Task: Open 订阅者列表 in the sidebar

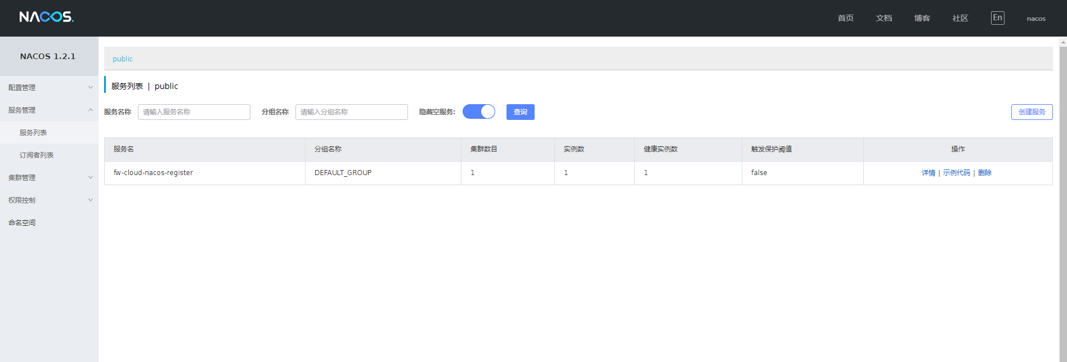Action: pos(37,155)
